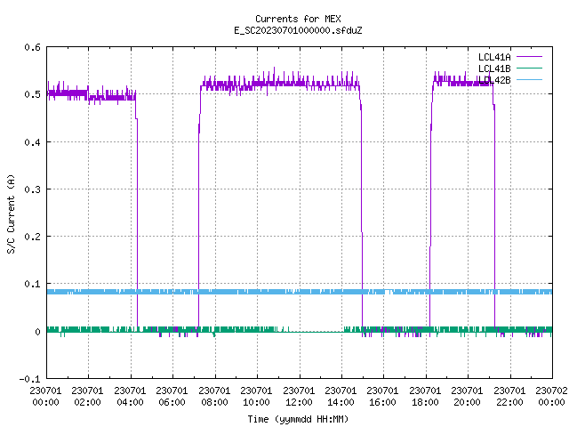Click the 230701 06:00 time axis label
The image size is (569, 427).
click(172, 396)
